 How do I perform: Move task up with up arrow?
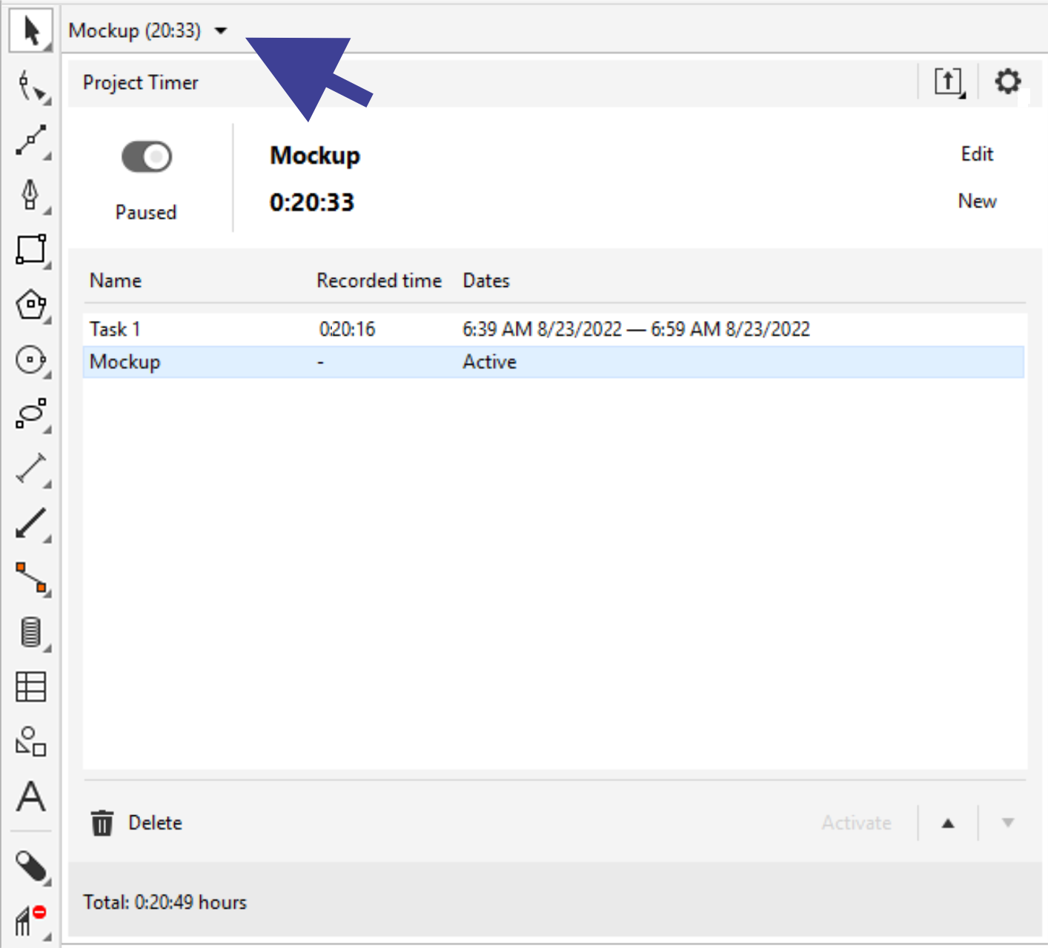[x=948, y=823]
